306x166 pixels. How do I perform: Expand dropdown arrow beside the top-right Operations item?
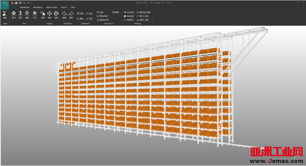120,12
